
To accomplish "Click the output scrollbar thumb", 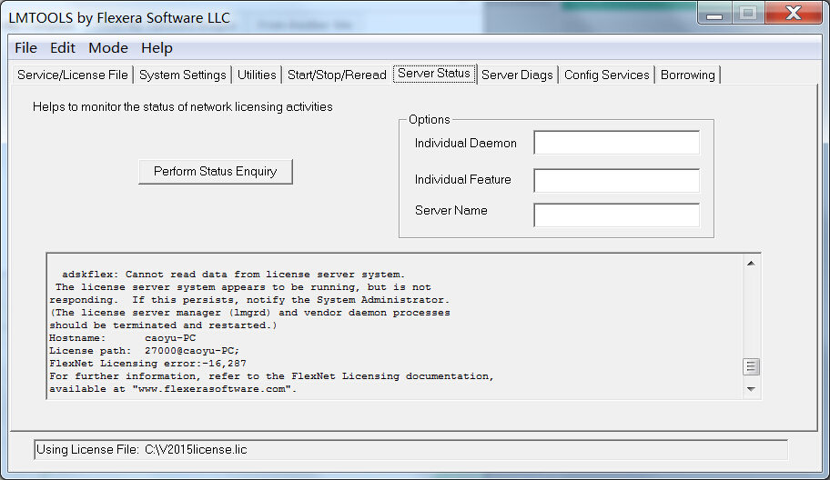I will [751, 366].
